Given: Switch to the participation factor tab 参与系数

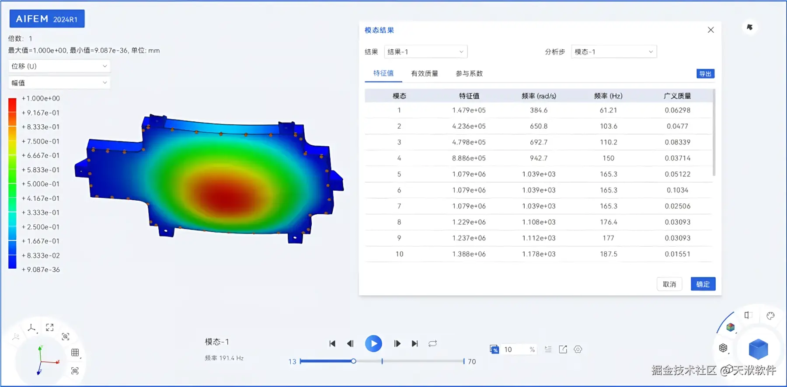Looking at the screenshot, I should point(469,74).
